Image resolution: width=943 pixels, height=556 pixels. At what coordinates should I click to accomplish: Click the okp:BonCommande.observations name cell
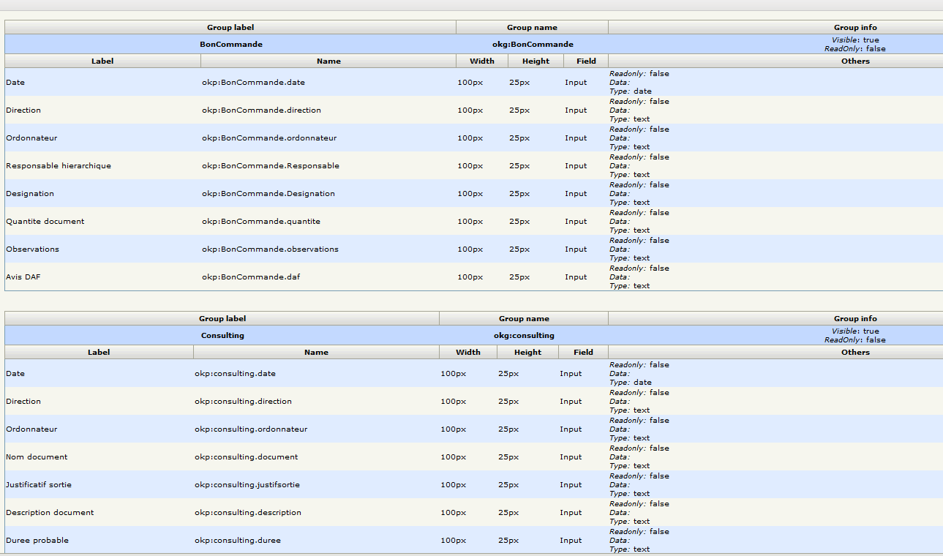coord(270,249)
